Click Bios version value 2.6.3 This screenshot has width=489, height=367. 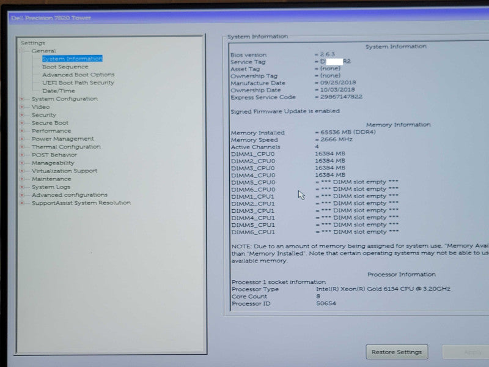(x=327, y=54)
